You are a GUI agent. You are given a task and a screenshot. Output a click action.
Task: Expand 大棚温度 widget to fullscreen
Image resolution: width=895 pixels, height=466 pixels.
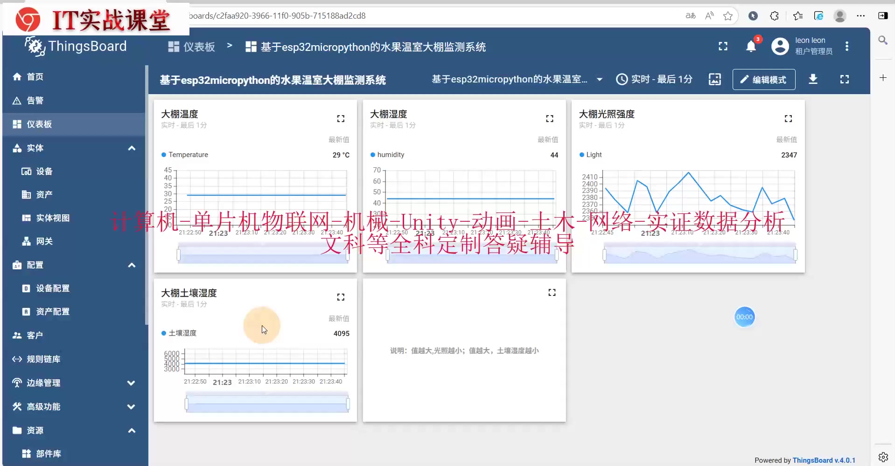coord(341,118)
